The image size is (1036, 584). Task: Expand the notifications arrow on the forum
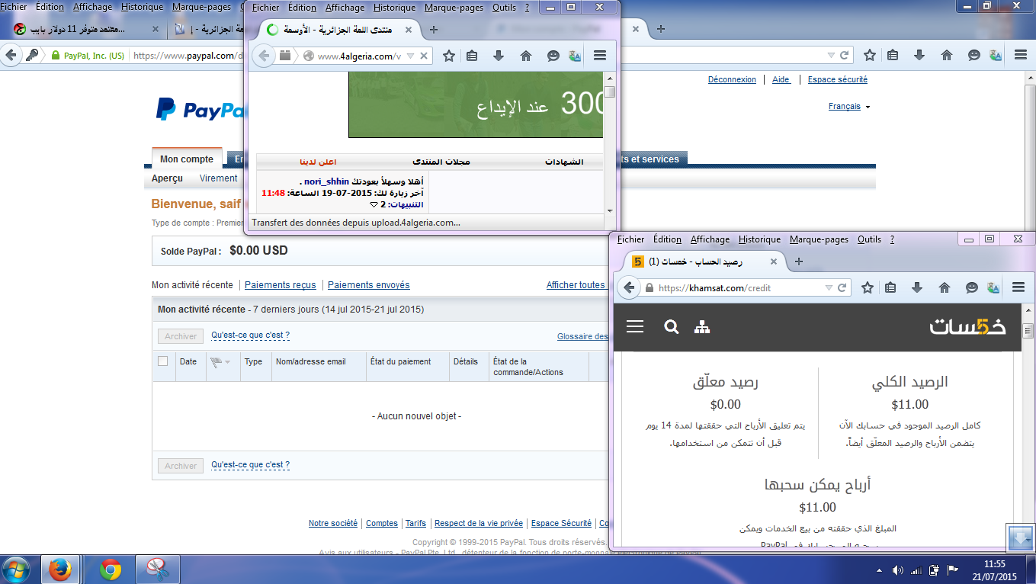(x=374, y=204)
